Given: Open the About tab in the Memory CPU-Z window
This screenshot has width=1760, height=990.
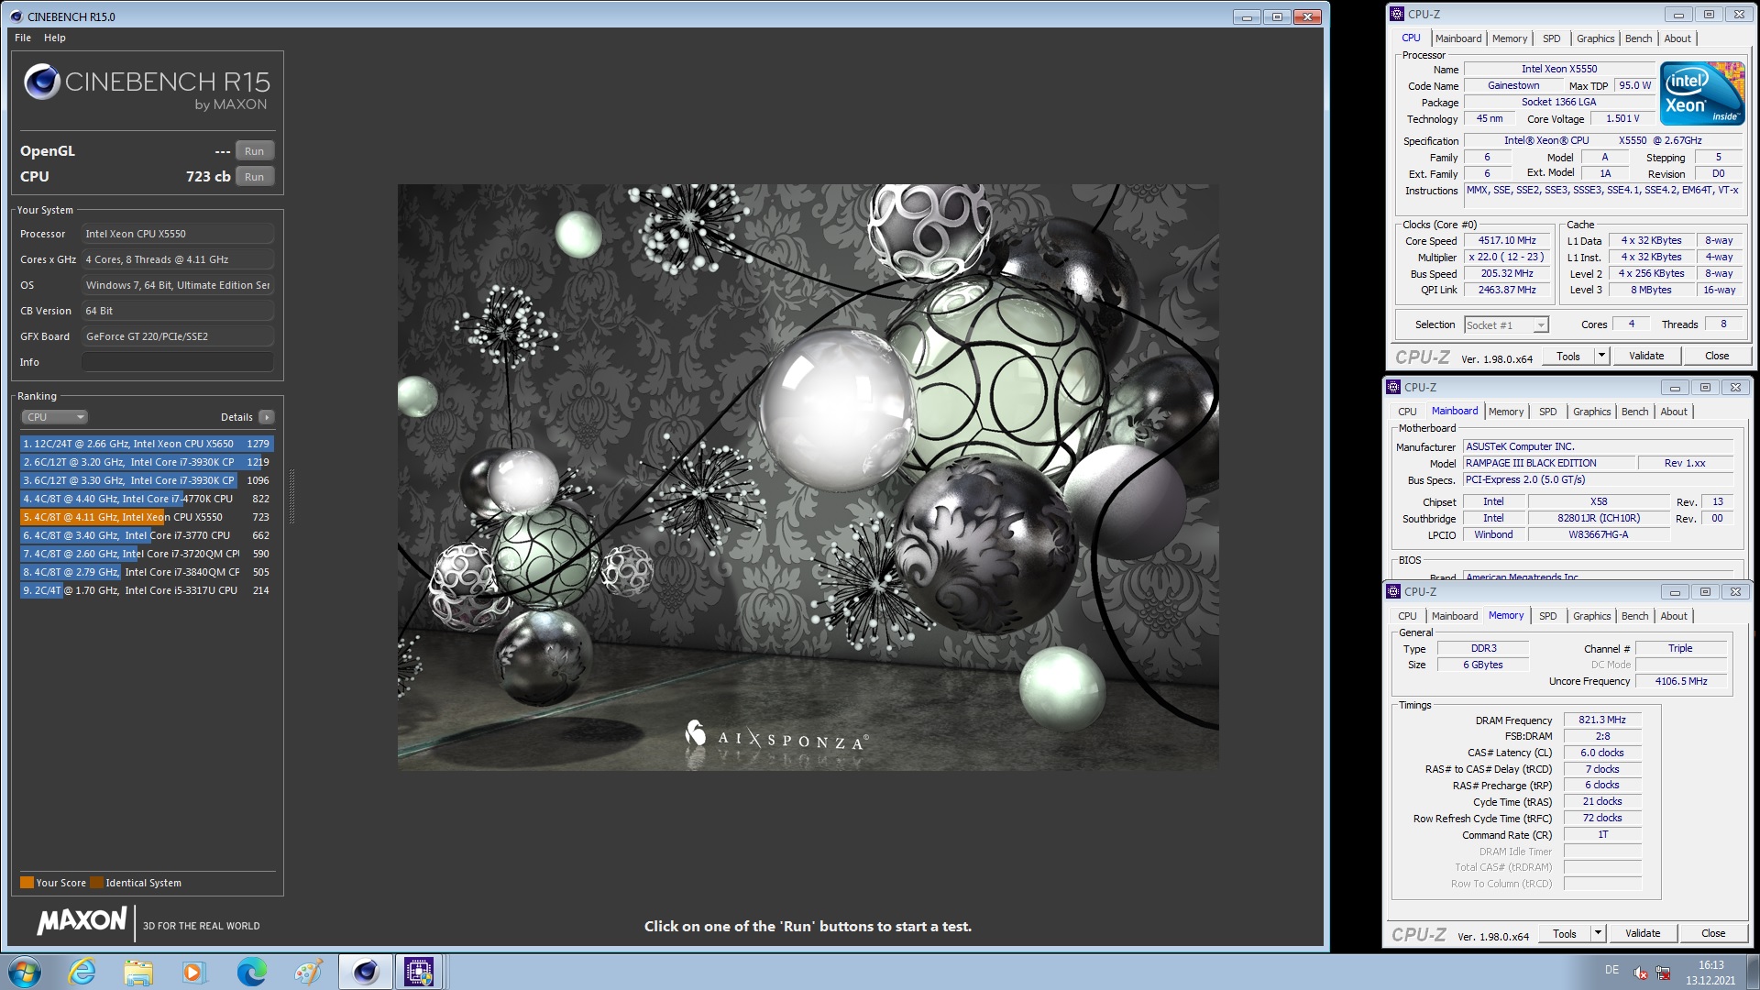Looking at the screenshot, I should click(1674, 616).
